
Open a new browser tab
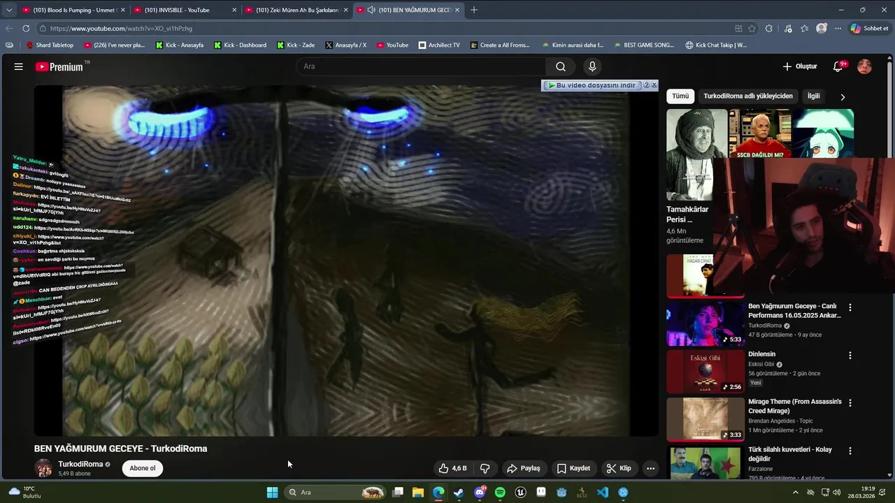474,10
